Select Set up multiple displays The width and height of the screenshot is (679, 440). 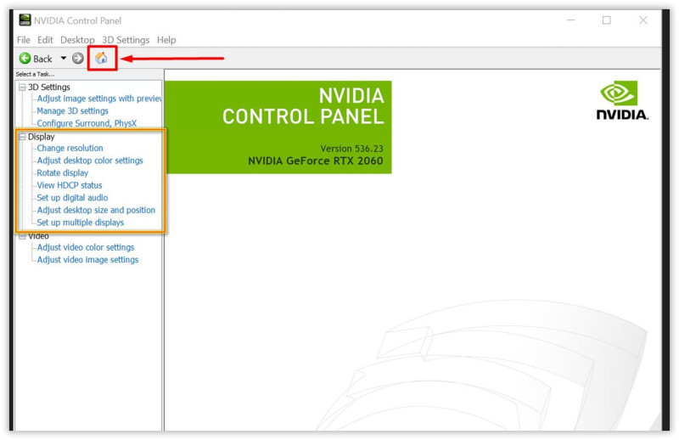[x=80, y=223]
